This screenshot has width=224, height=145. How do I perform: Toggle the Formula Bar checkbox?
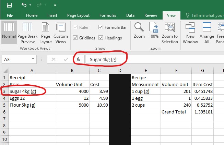point(101,27)
